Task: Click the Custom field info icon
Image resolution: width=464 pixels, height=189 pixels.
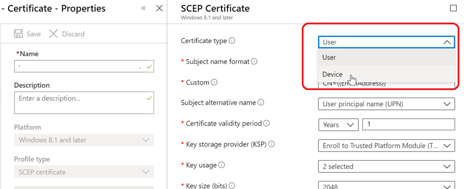Action: point(214,82)
